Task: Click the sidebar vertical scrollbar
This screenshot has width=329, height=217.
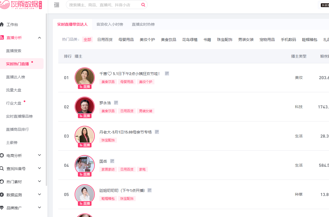Action: pyautogui.click(x=46, y=100)
